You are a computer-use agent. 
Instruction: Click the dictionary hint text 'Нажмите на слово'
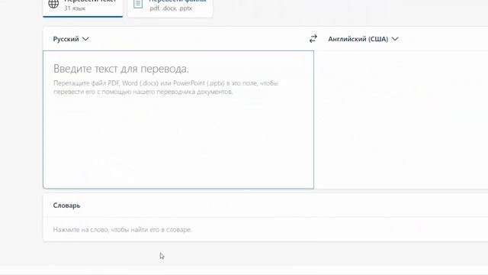coord(122,230)
